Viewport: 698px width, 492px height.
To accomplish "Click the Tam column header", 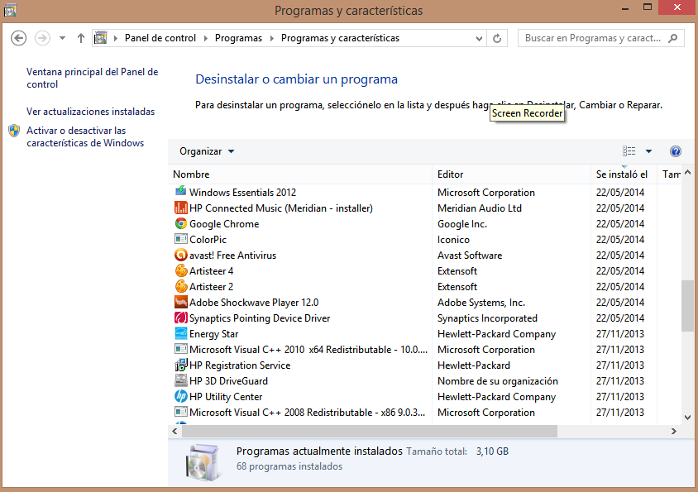I will (x=670, y=174).
